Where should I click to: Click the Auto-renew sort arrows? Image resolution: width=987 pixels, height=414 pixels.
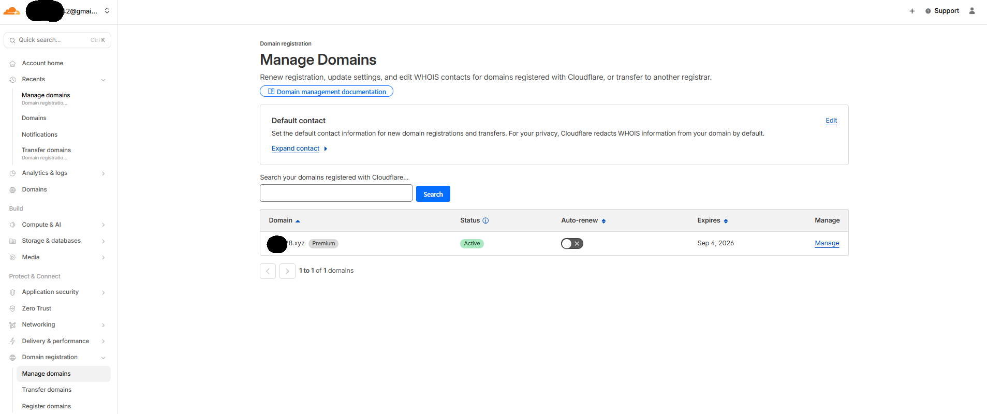pos(603,221)
